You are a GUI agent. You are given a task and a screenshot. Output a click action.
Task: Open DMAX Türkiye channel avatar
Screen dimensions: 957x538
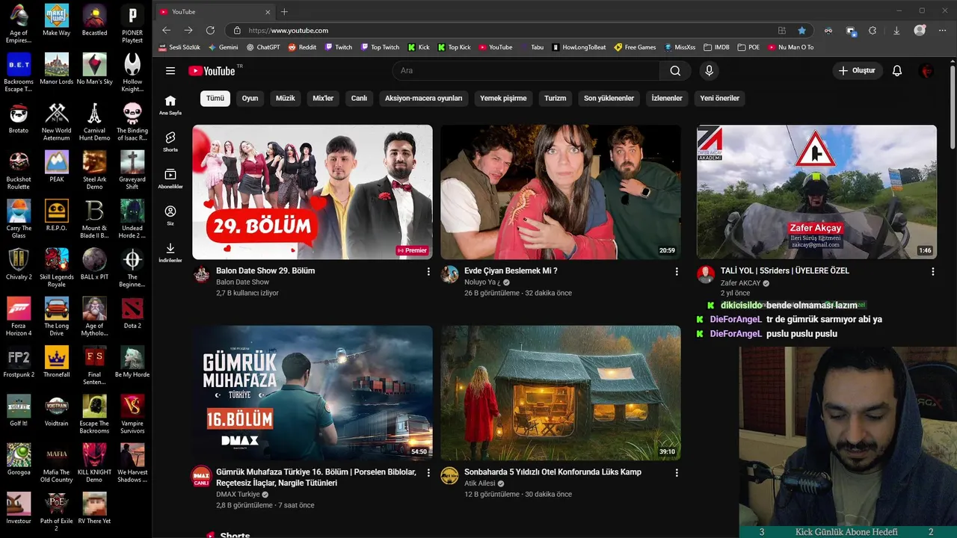tap(202, 476)
